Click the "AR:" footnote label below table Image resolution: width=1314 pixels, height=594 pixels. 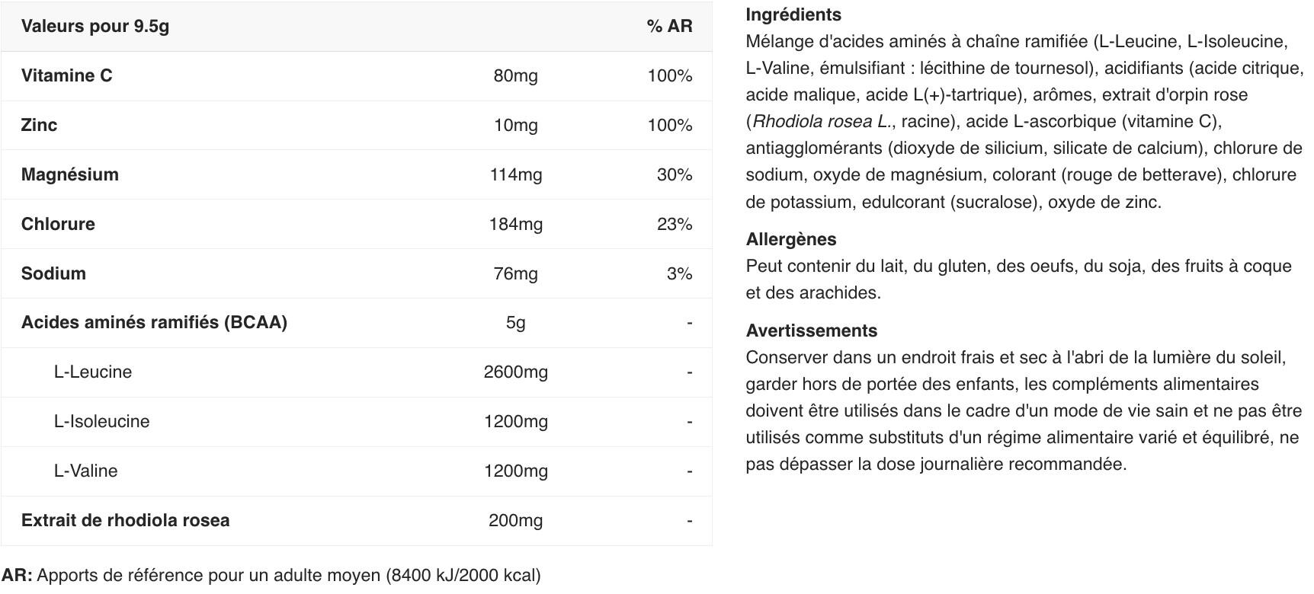(x=17, y=575)
